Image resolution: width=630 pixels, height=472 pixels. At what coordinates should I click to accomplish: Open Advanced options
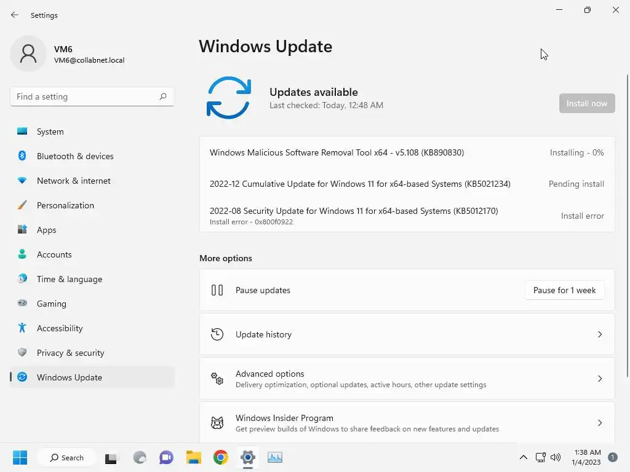tap(407, 379)
